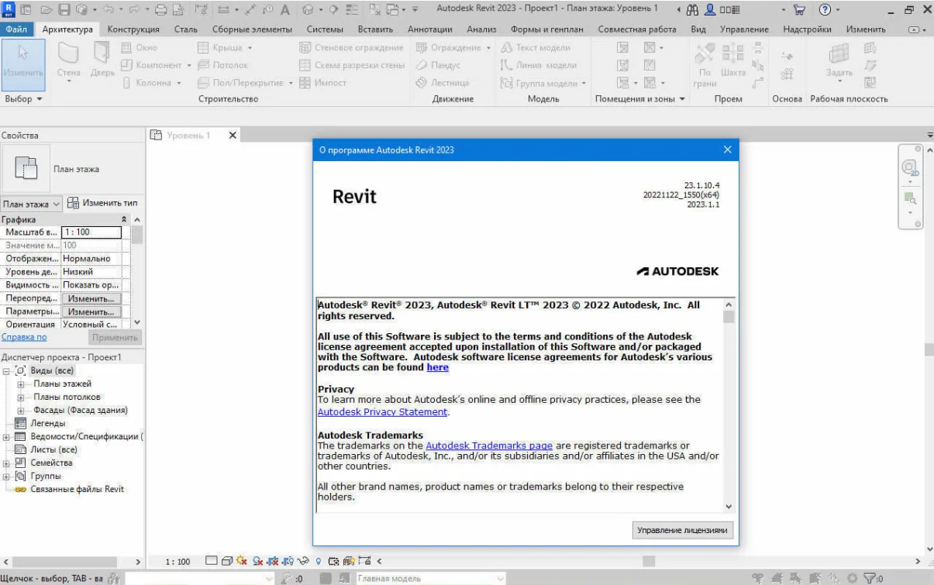
Task: Switch to the Вставить ribbon tab
Action: click(x=374, y=29)
